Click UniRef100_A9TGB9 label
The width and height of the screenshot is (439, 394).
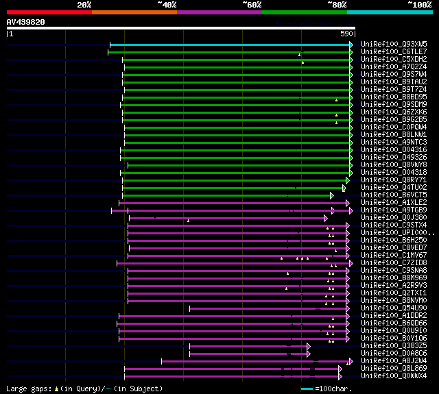click(x=394, y=210)
